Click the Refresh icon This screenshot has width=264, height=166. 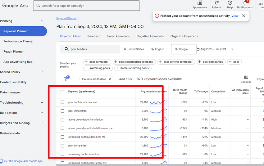click(x=217, y=3)
